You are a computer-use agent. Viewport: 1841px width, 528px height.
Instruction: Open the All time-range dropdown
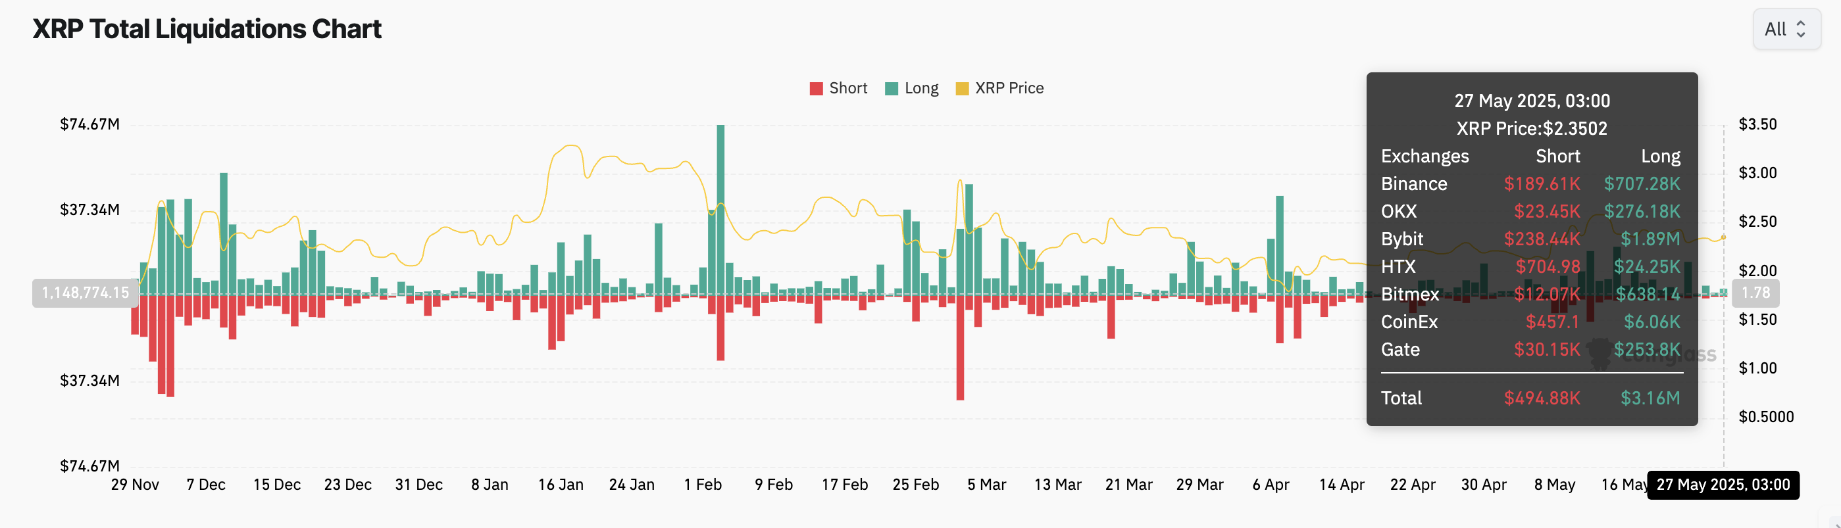coord(1786,30)
